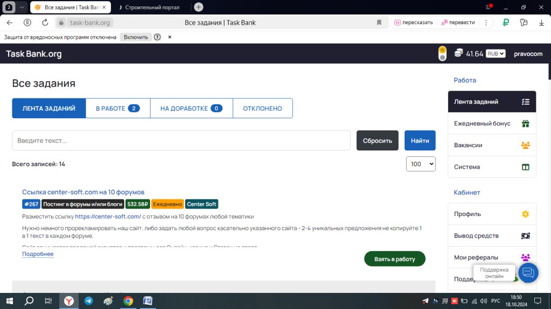Click the Найти button
The image size is (551, 309).
420,140
